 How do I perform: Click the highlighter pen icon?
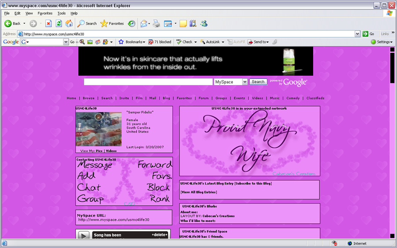(x=275, y=42)
